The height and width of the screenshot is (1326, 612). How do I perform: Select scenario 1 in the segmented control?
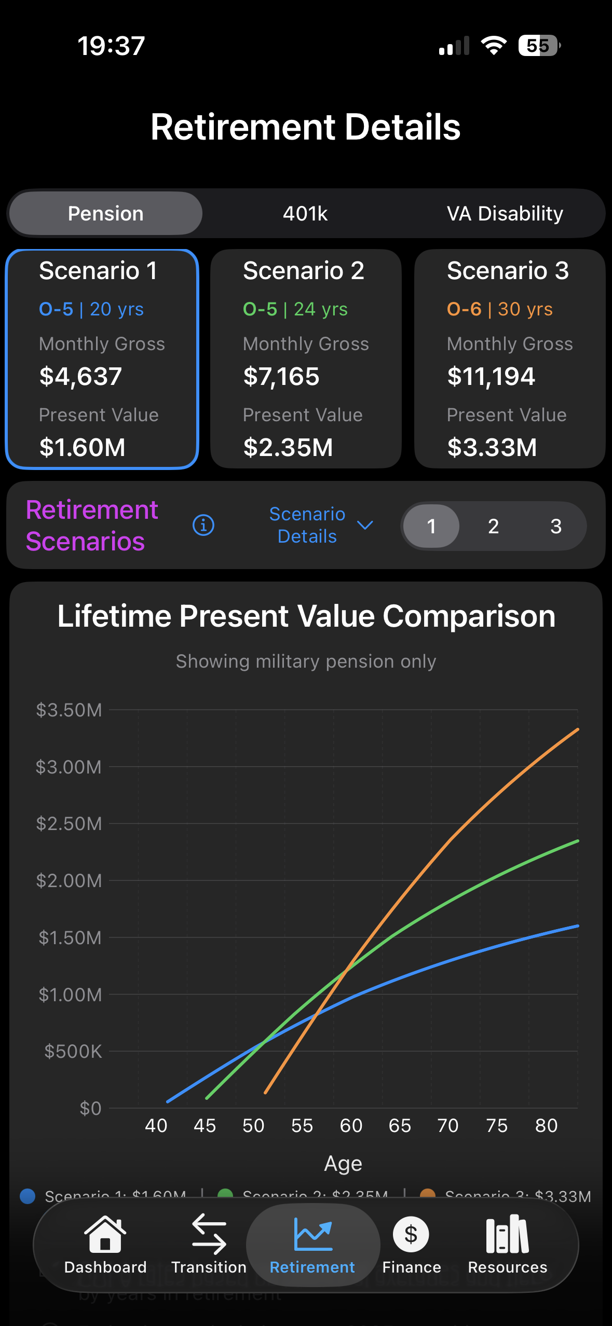point(430,526)
